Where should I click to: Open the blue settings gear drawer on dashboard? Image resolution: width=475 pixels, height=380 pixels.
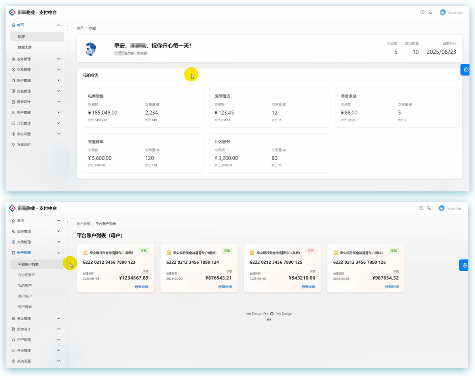(465, 70)
